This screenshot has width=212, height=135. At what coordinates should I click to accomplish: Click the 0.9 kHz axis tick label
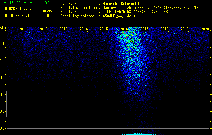[x=2, y=78]
